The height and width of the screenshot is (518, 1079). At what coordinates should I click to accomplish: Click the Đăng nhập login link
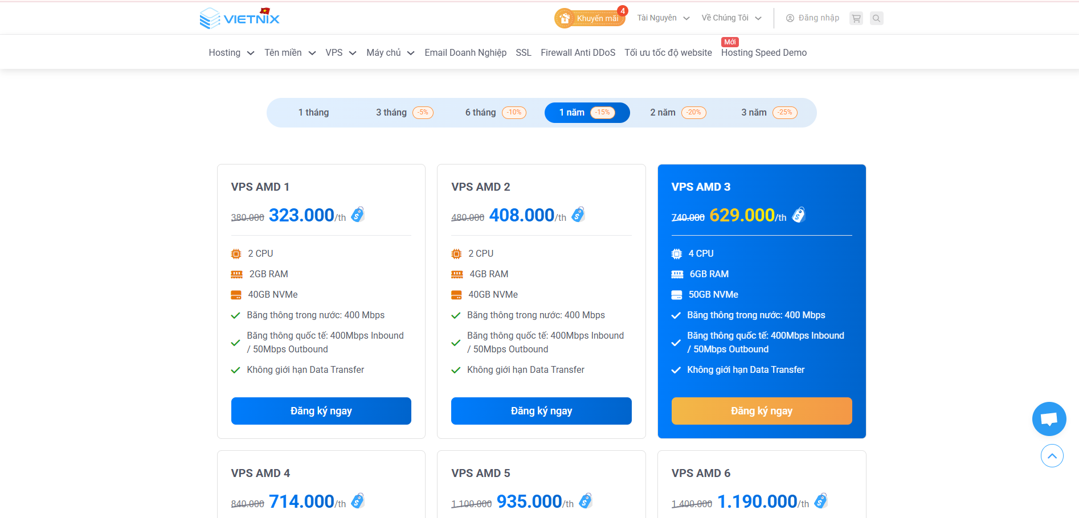(x=812, y=18)
